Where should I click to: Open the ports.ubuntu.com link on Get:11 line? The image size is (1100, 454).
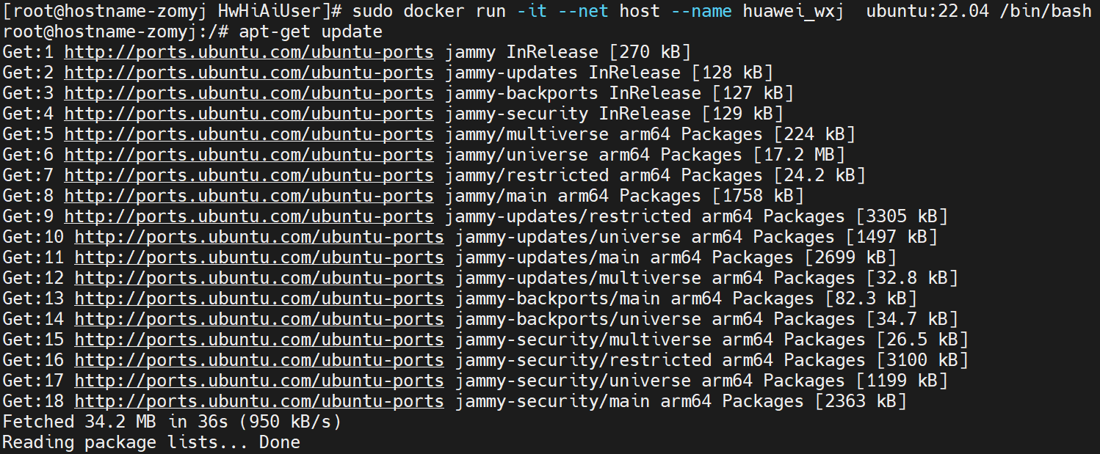[259, 257]
